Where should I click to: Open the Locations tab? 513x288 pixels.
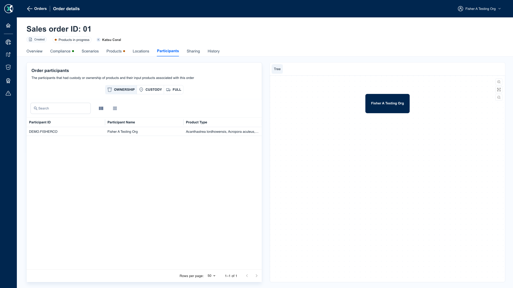[141, 51]
